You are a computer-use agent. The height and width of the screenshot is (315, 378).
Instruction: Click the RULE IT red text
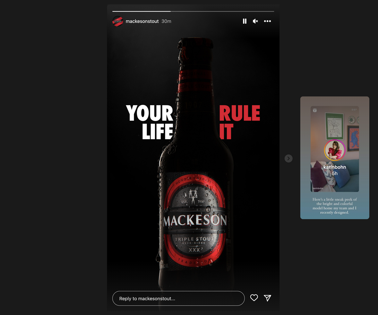[x=239, y=123]
